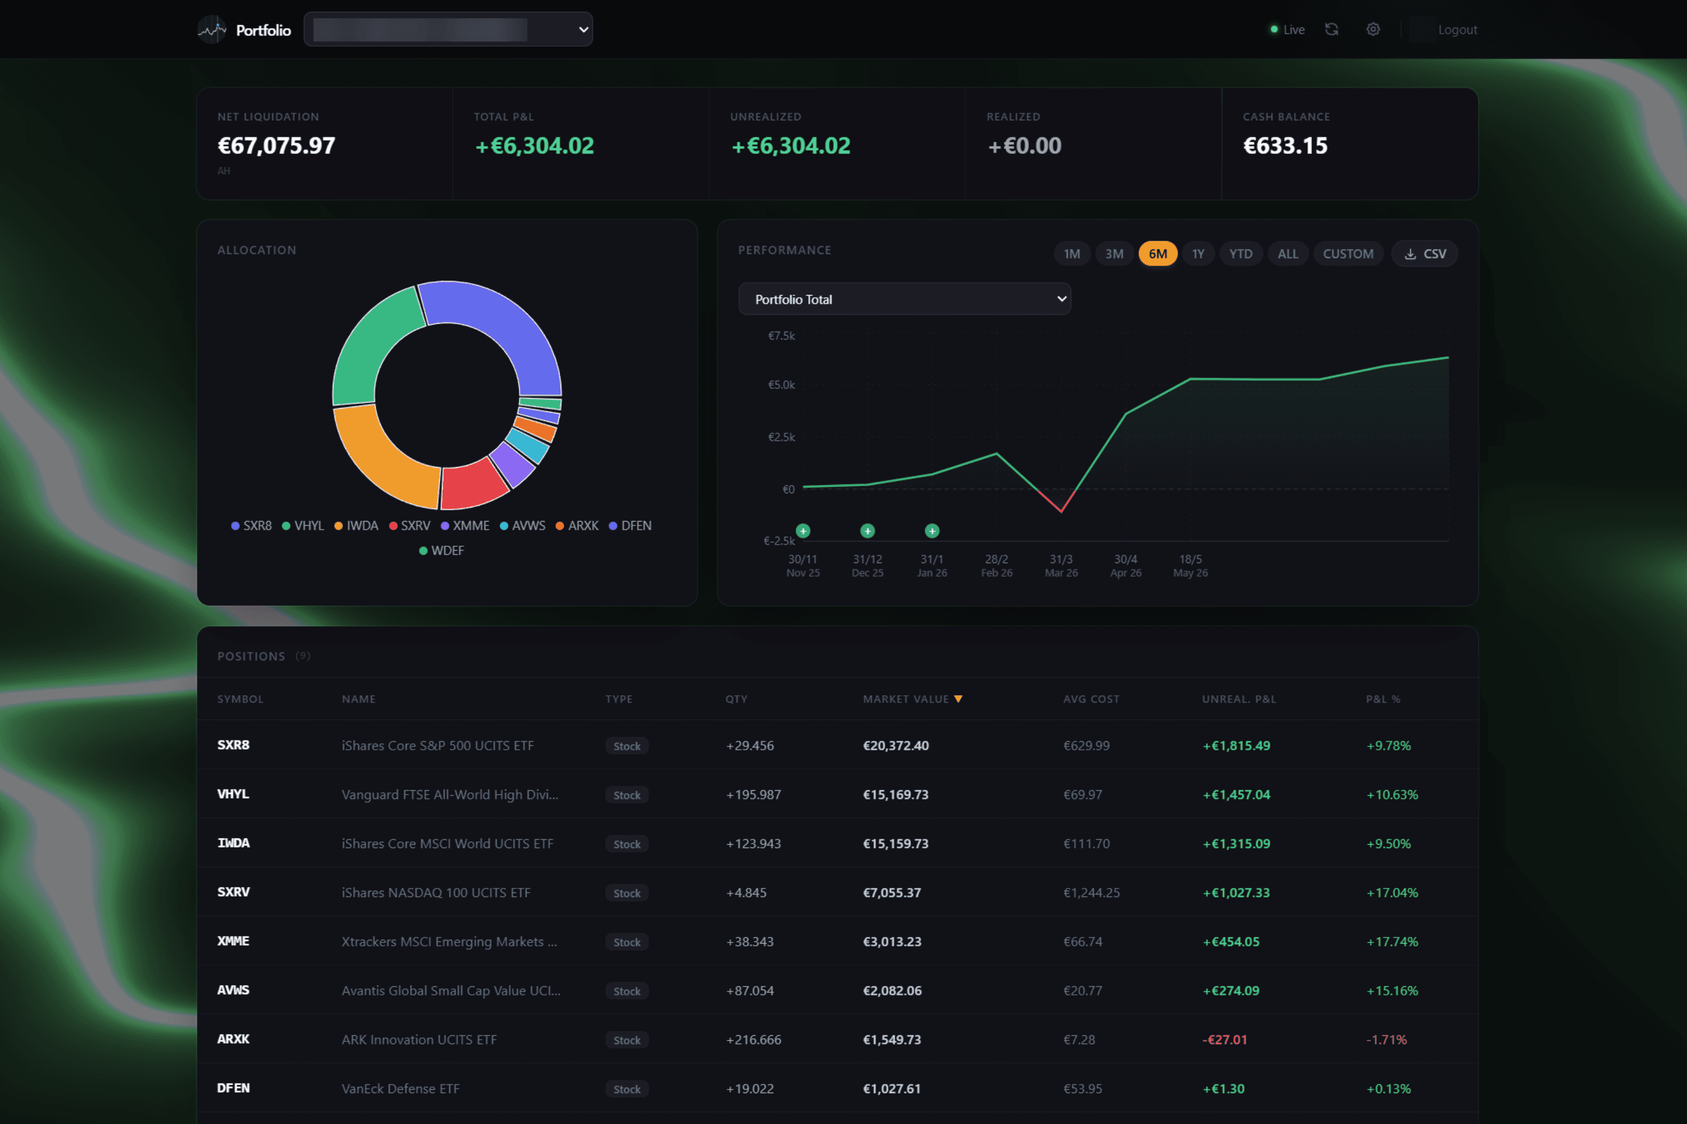Click P&L percentage +17.74%
Screen dimensions: 1687x1124
click(1391, 941)
